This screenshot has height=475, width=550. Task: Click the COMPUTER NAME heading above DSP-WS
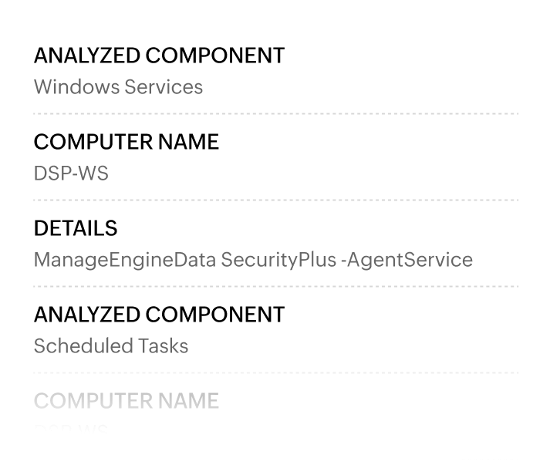(x=127, y=142)
